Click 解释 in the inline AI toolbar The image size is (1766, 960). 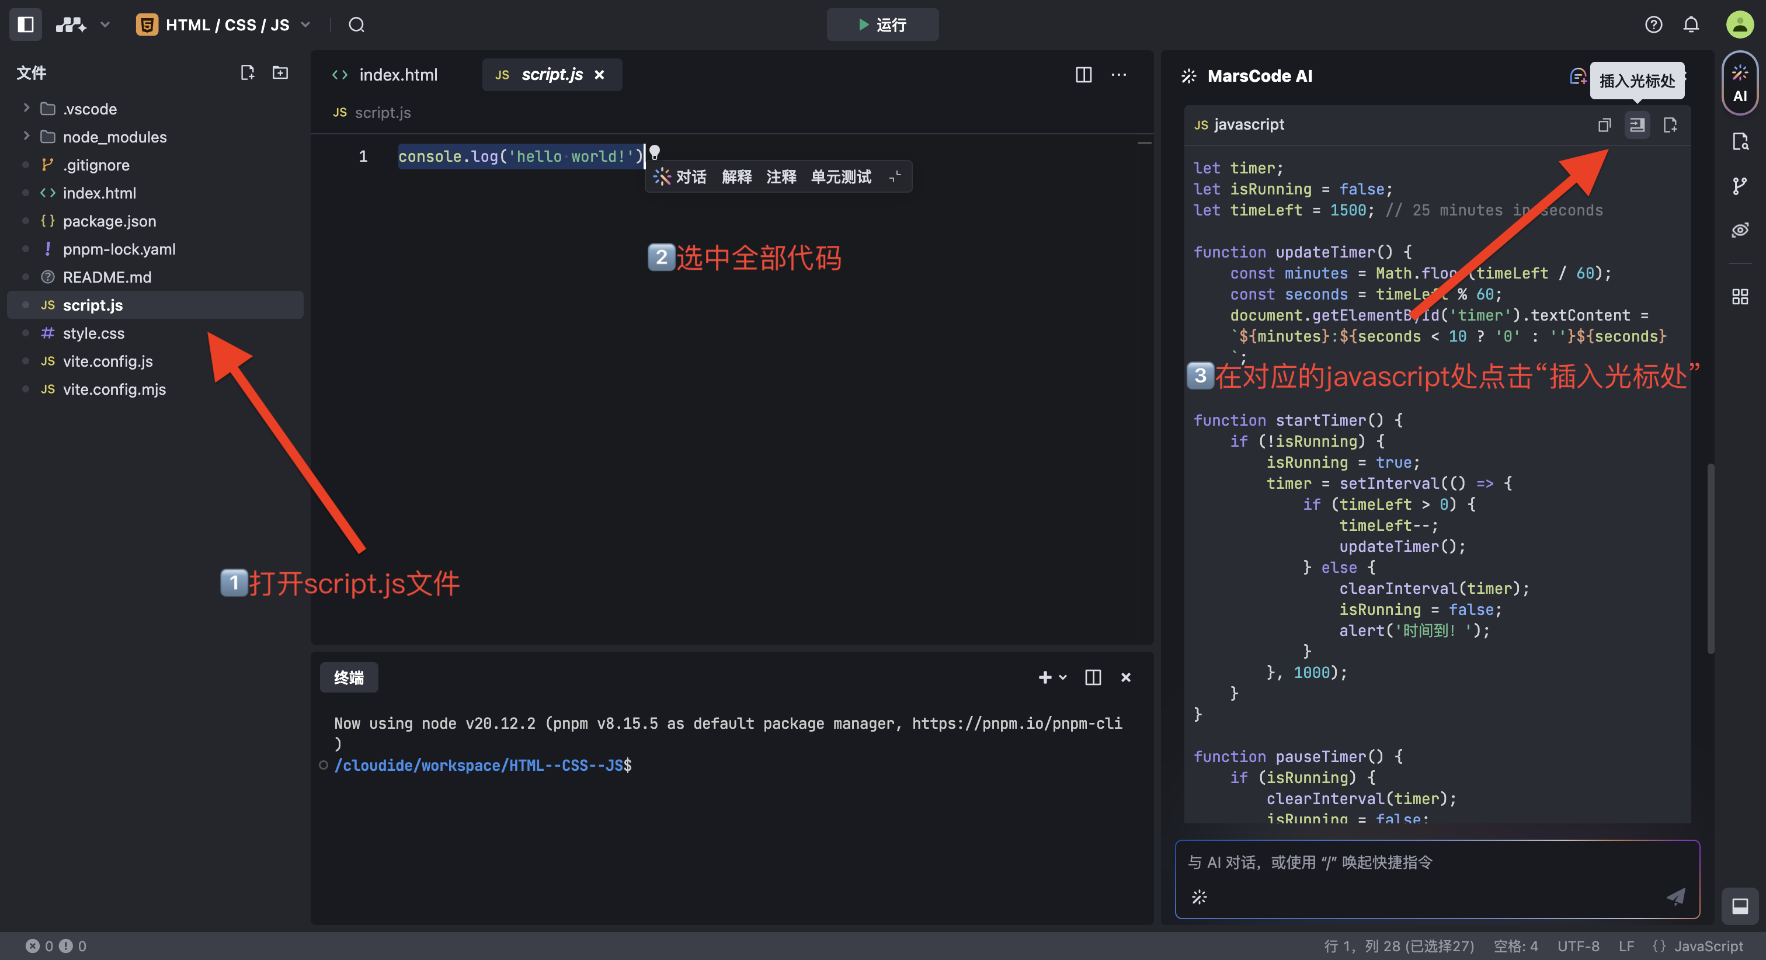point(736,177)
